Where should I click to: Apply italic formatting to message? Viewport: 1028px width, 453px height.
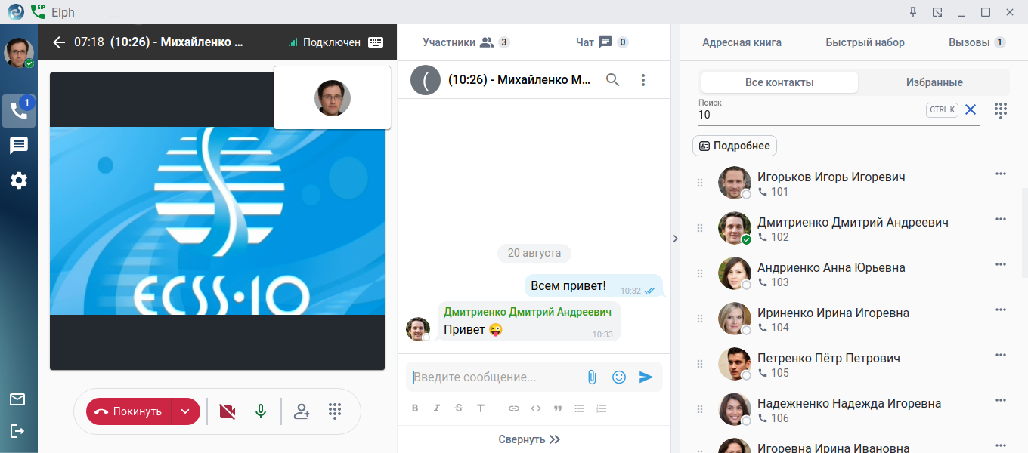437,408
